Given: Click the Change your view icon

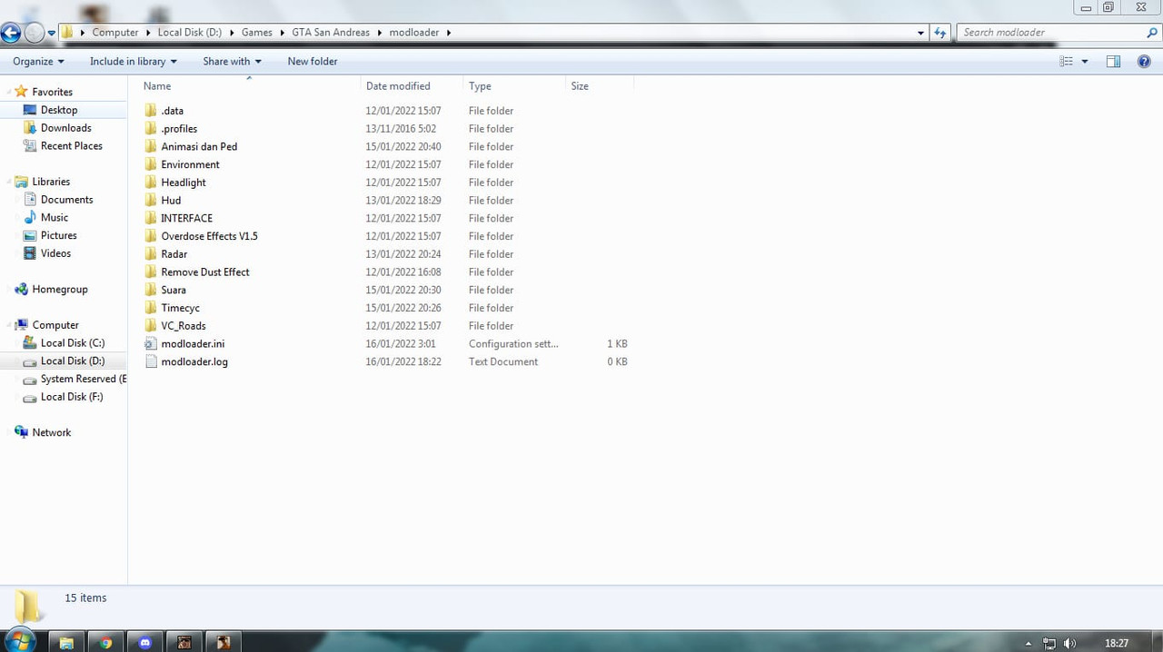Looking at the screenshot, I should click(x=1067, y=62).
